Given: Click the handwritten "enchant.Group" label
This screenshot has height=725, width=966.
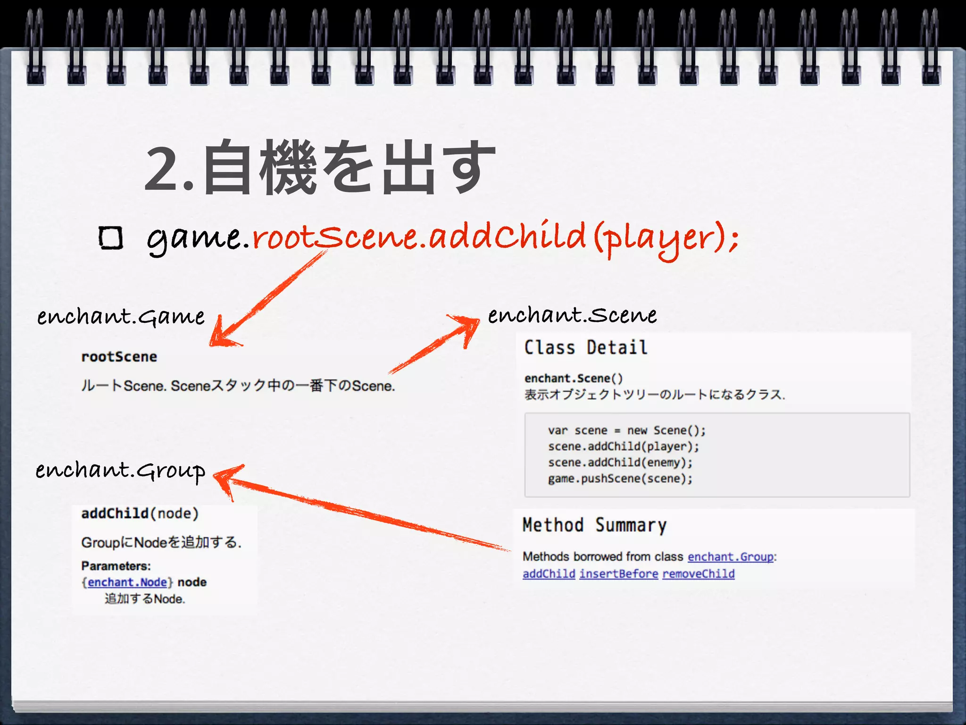Looking at the screenshot, I should tap(121, 471).
